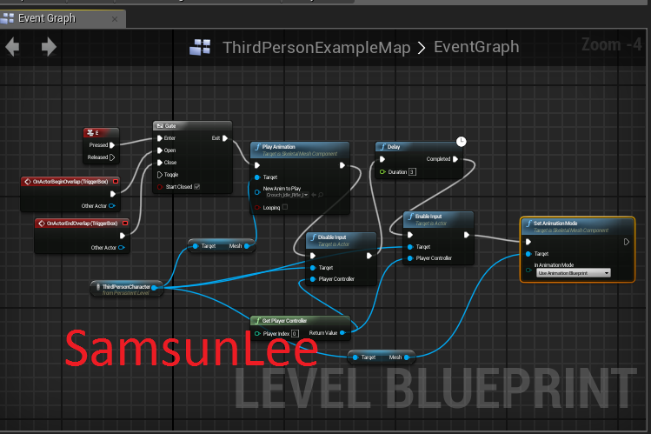The height and width of the screenshot is (434, 651).
Task: Click the Player Controller pin on Disable Input
Action: point(313,279)
